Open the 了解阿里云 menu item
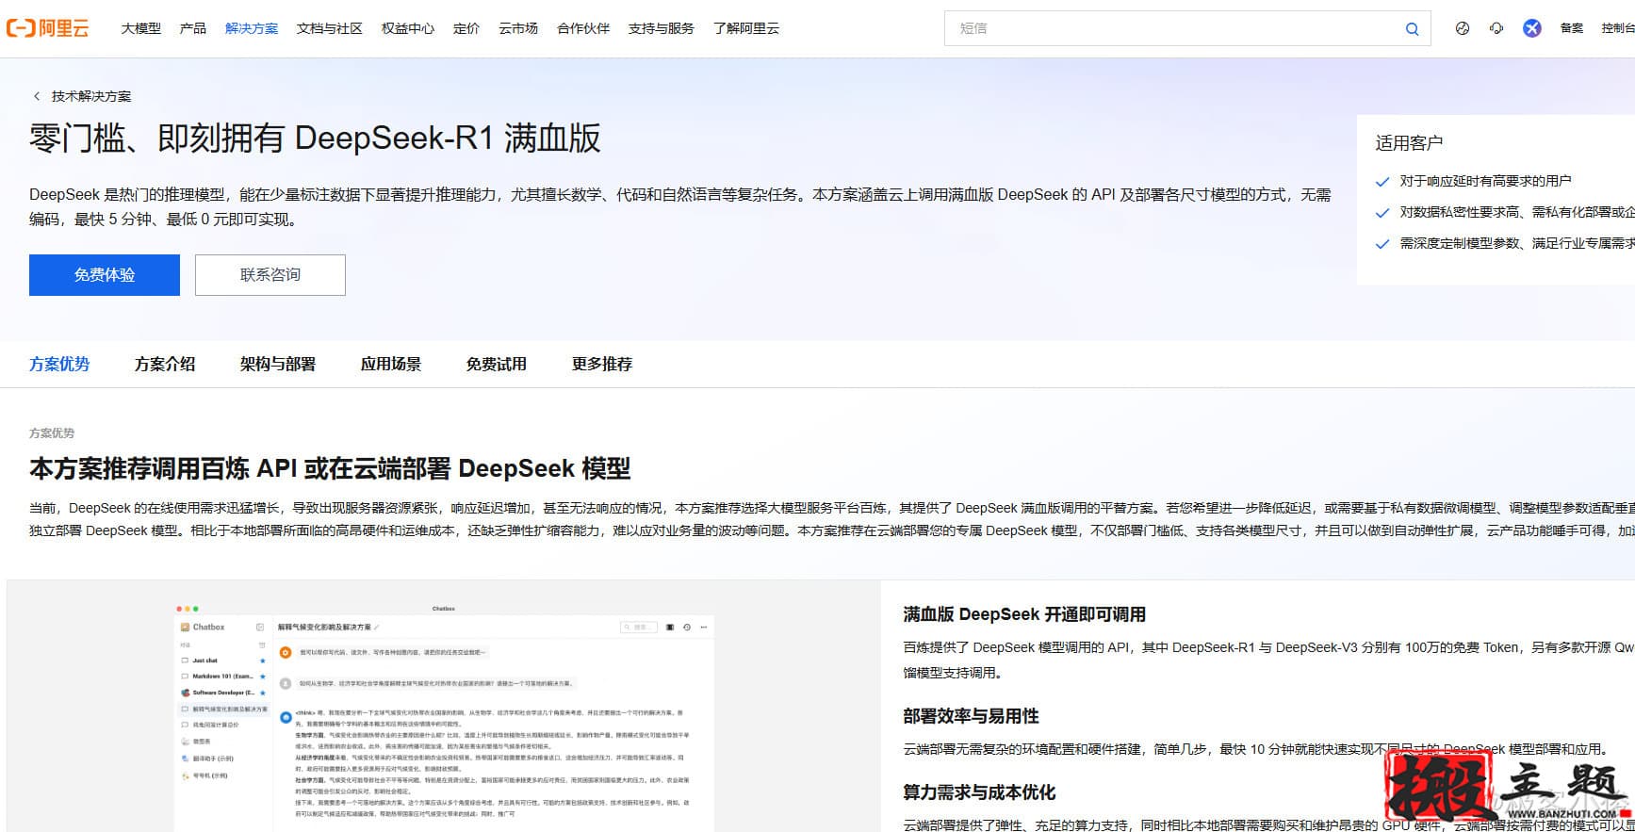This screenshot has height=832, width=1635. [x=746, y=28]
